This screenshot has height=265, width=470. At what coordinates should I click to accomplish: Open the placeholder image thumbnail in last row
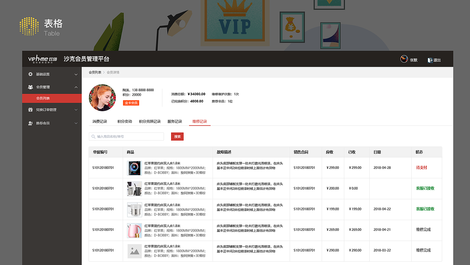134,251
